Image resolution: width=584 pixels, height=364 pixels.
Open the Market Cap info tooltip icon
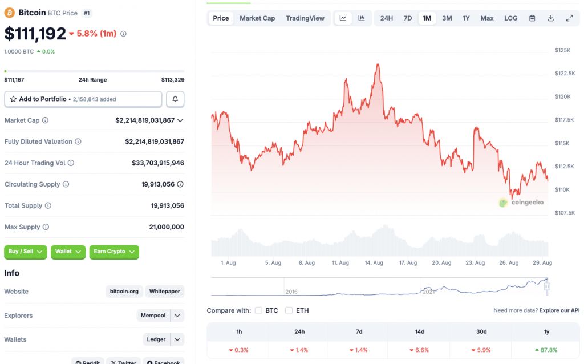click(x=45, y=120)
